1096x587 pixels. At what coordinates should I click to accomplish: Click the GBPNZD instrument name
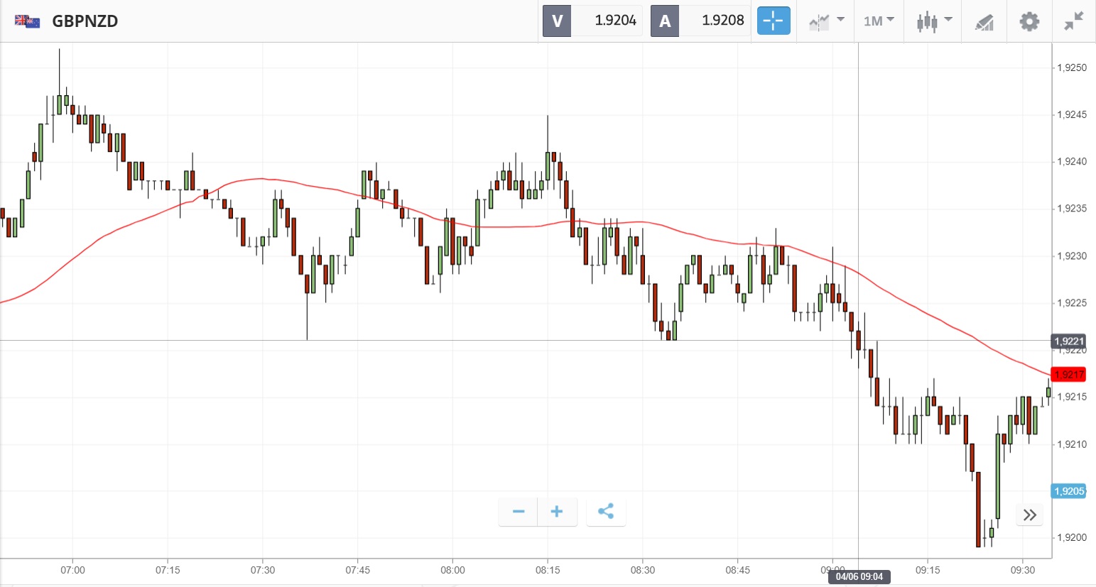point(85,21)
